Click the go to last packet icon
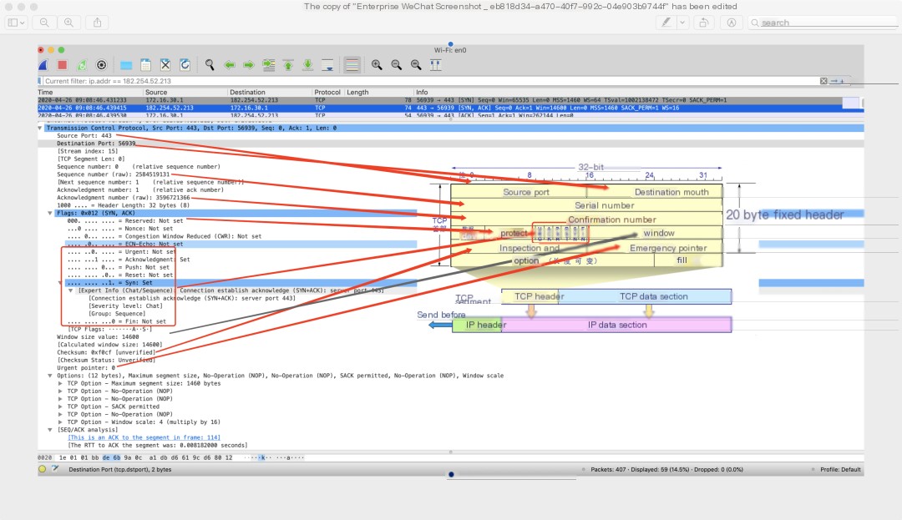The image size is (902, 520). pyautogui.click(x=307, y=65)
